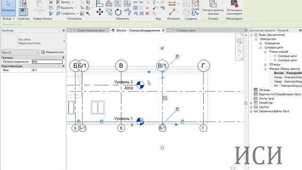Viewport: 302px width, 170px height.
Task: Toggle the empty checkbox below bottom В/1 bubble
Action: click(x=162, y=148)
